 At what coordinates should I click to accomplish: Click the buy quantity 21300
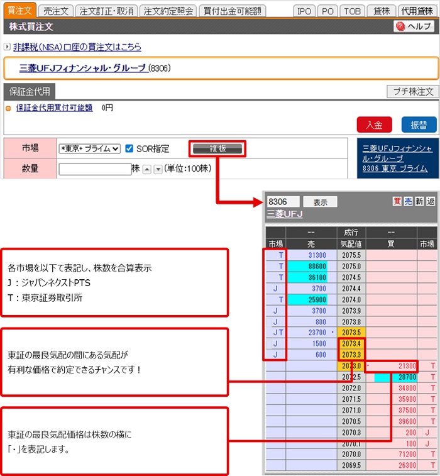click(x=392, y=366)
